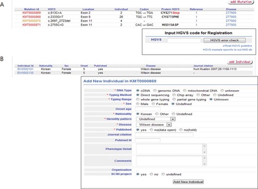
Task: Open mutation KMT0000869 link
Action: (x=31, y=13)
